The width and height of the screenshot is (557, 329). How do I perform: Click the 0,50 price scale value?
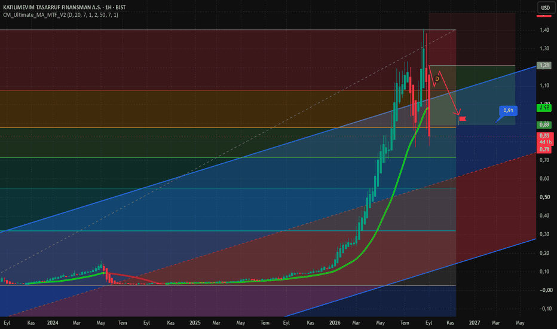544,197
